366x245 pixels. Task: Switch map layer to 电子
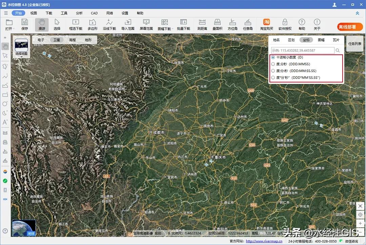coord(41,40)
